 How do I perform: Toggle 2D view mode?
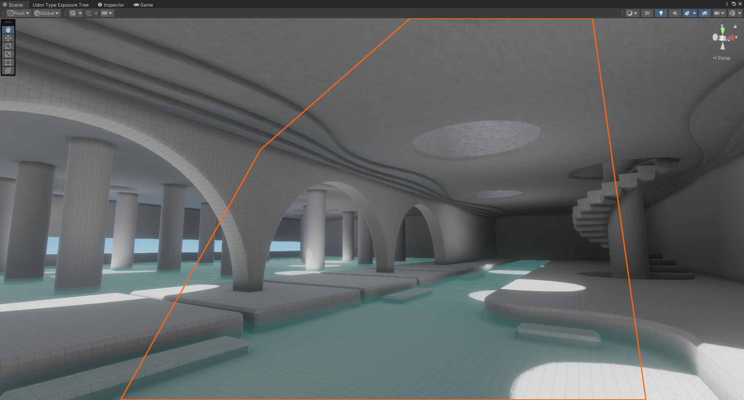tap(647, 13)
